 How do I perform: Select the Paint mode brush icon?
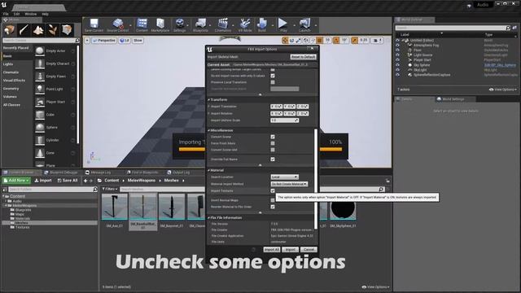click(x=24, y=30)
